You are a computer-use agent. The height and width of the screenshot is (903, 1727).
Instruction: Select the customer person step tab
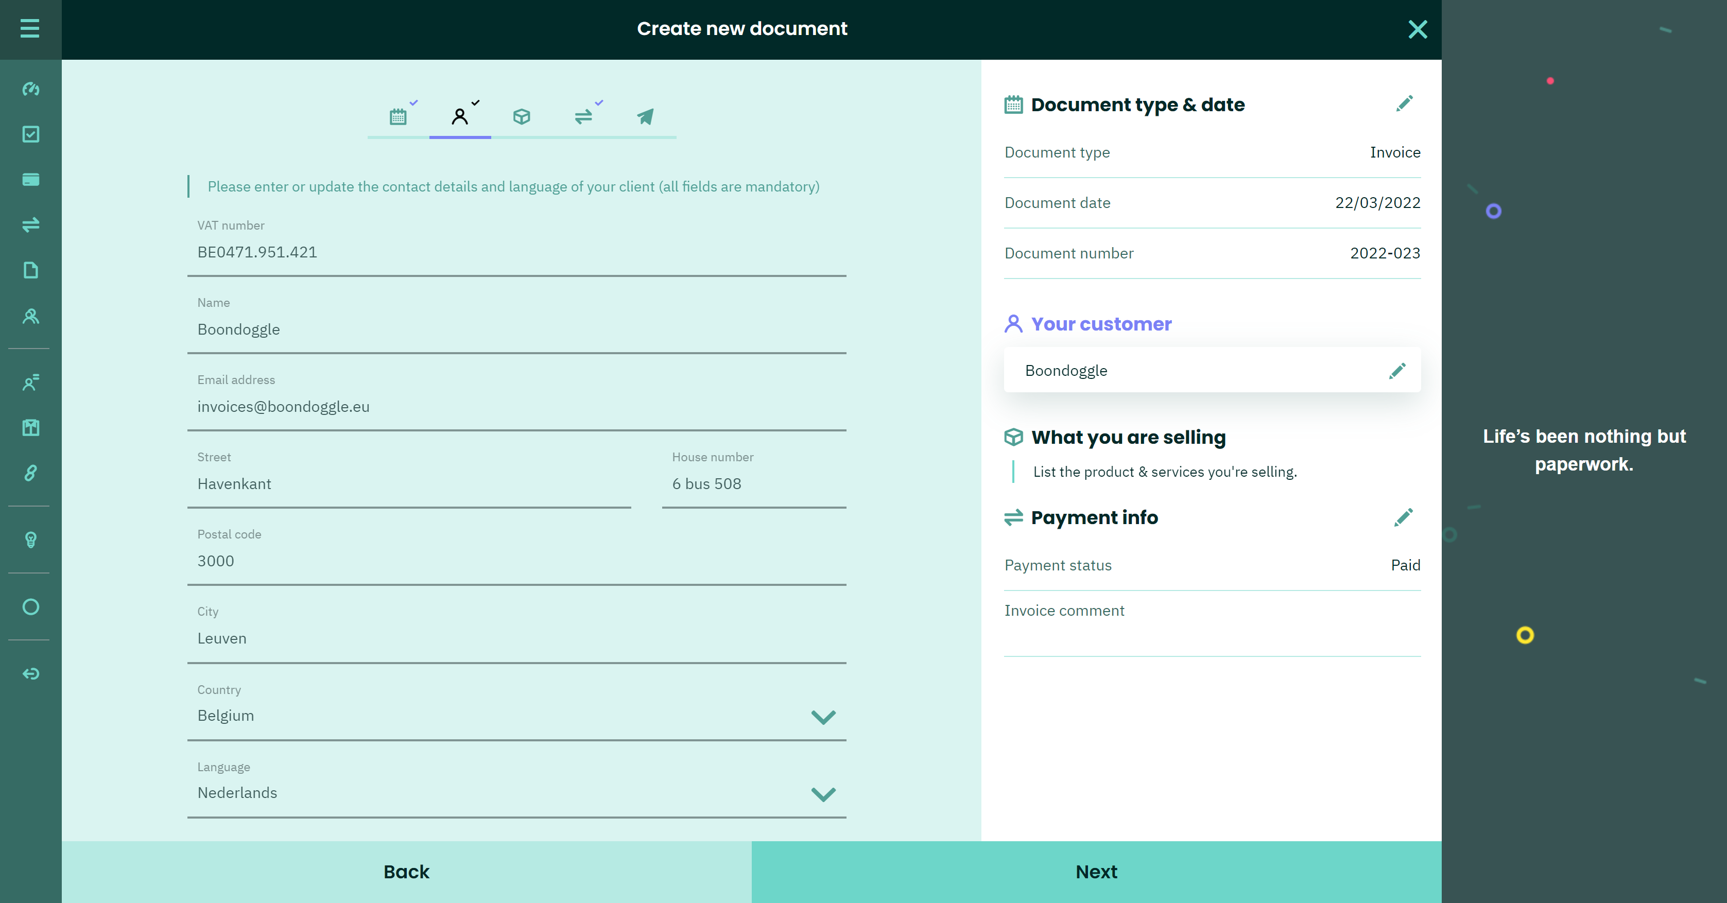point(460,116)
